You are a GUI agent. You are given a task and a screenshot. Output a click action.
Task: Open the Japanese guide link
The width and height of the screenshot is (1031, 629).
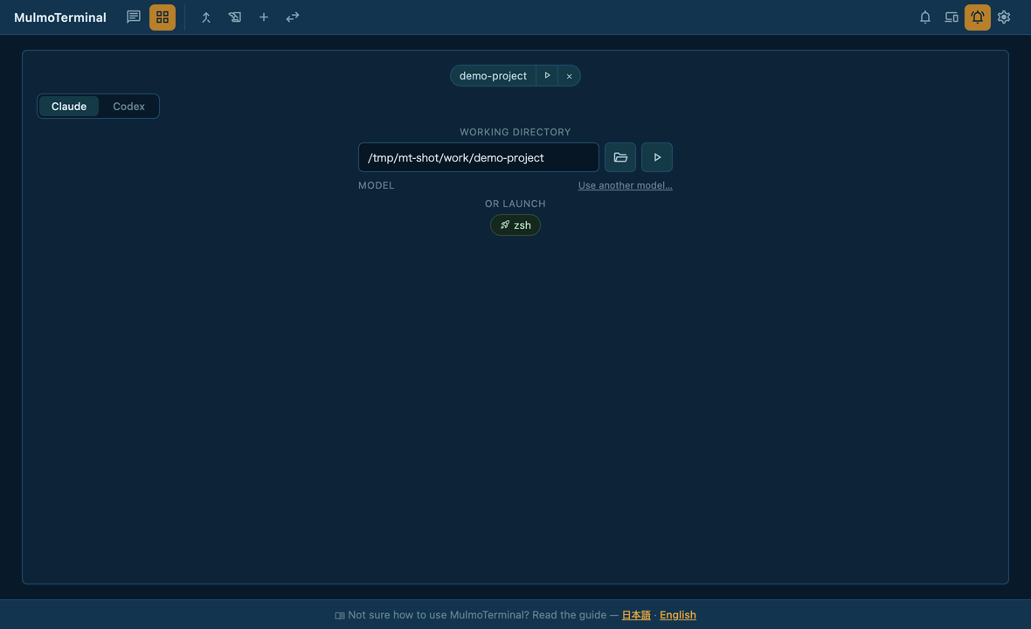[636, 615]
